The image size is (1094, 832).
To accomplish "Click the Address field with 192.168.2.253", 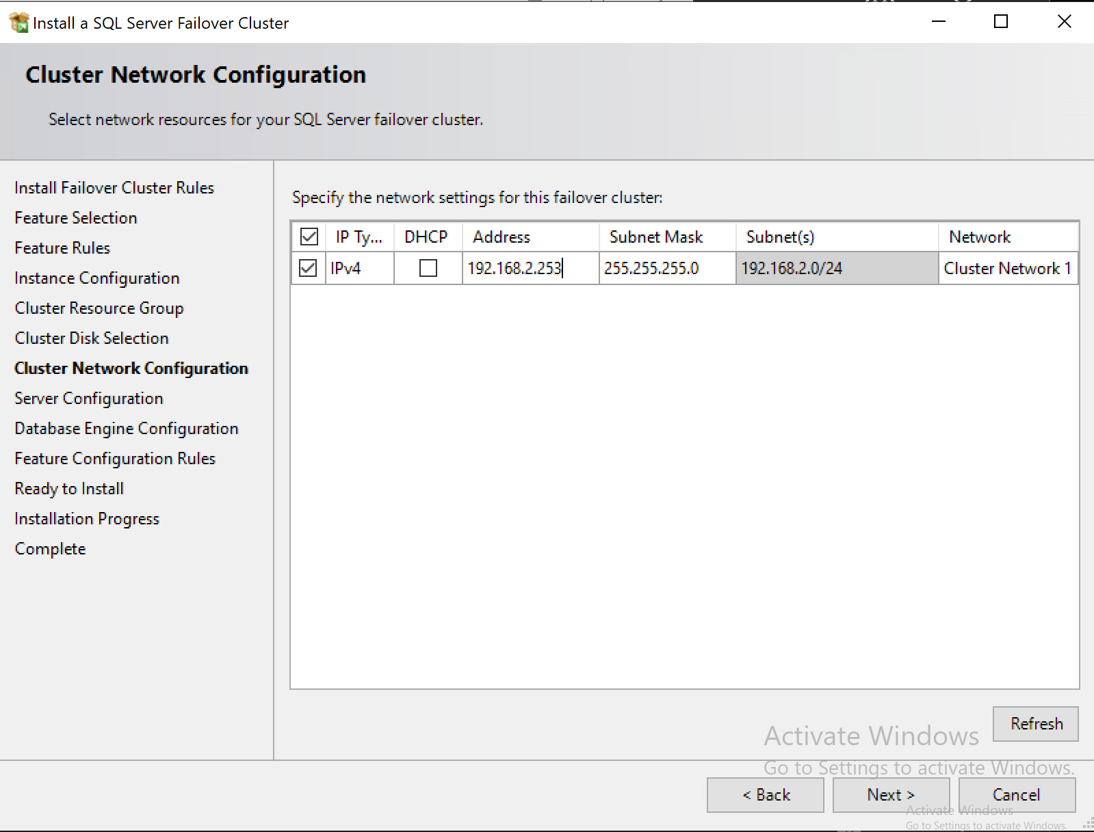I will tap(515, 268).
